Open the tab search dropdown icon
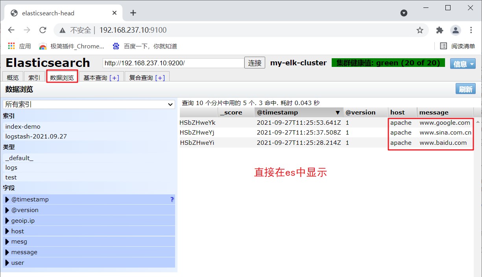The width and height of the screenshot is (482, 277). 404,13
